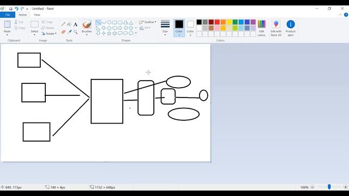Click the Zoom in plus button

(x=346, y=187)
